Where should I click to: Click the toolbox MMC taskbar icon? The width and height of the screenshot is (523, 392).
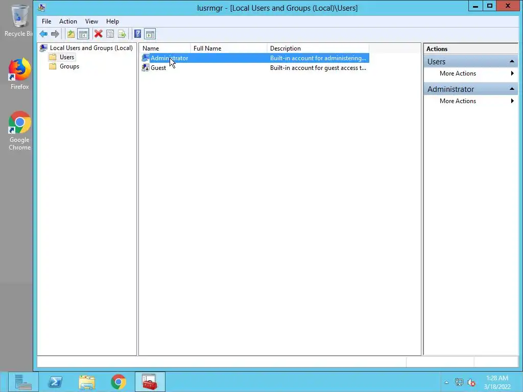[150, 382]
